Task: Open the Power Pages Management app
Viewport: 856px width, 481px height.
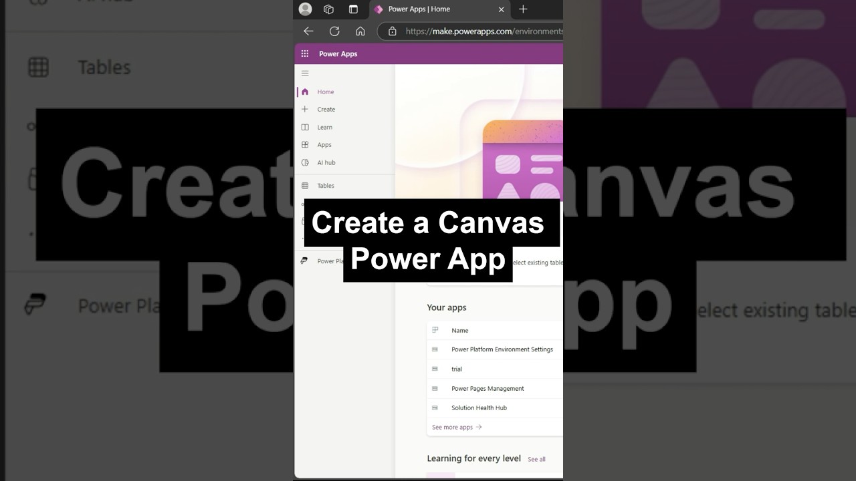Action: (x=488, y=389)
